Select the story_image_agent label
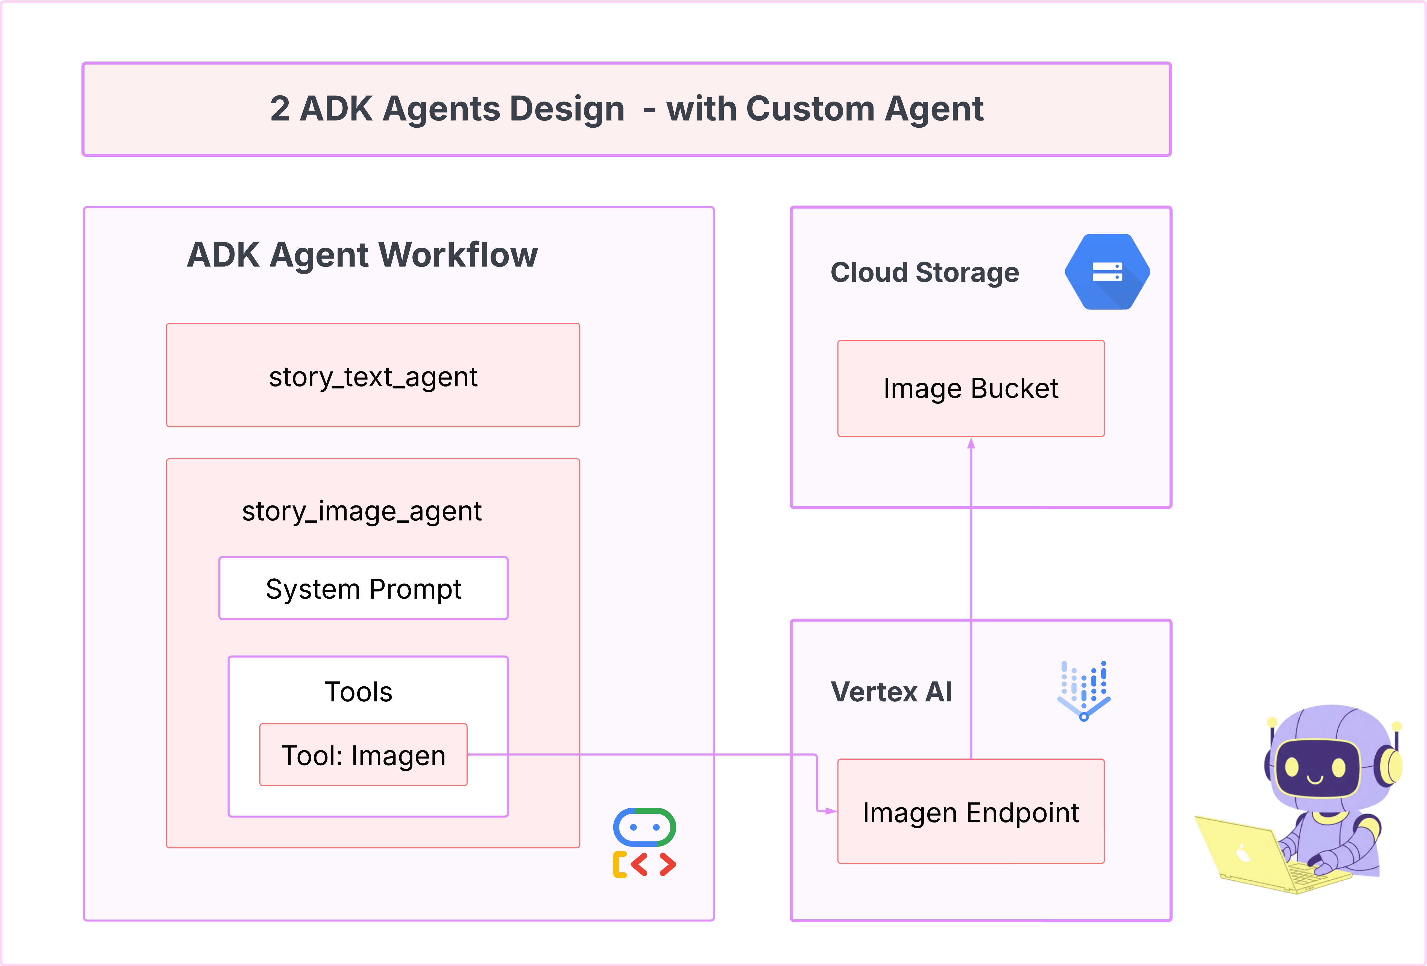 point(362,511)
